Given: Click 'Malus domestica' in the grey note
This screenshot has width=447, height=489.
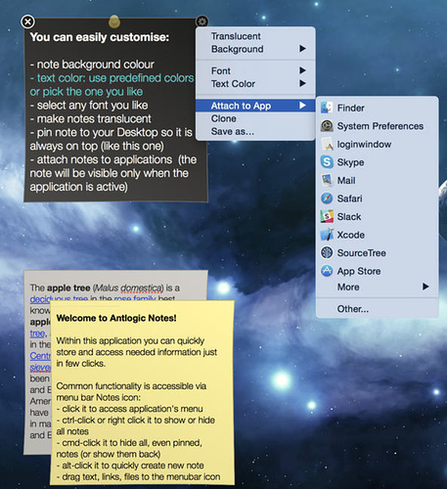Looking at the screenshot, I should tap(128, 289).
